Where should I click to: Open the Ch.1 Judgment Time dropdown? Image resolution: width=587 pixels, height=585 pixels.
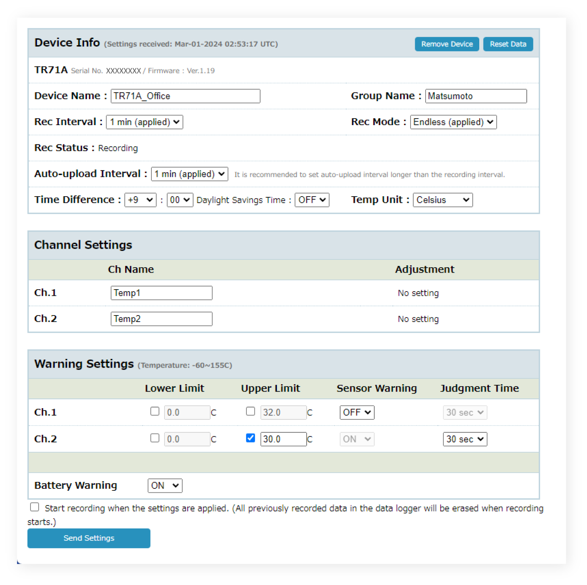(x=465, y=412)
